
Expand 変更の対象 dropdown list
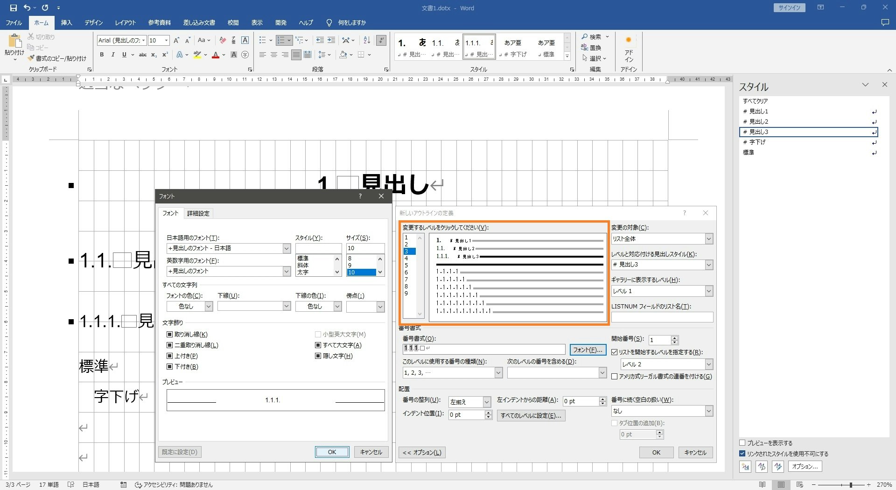(x=708, y=239)
